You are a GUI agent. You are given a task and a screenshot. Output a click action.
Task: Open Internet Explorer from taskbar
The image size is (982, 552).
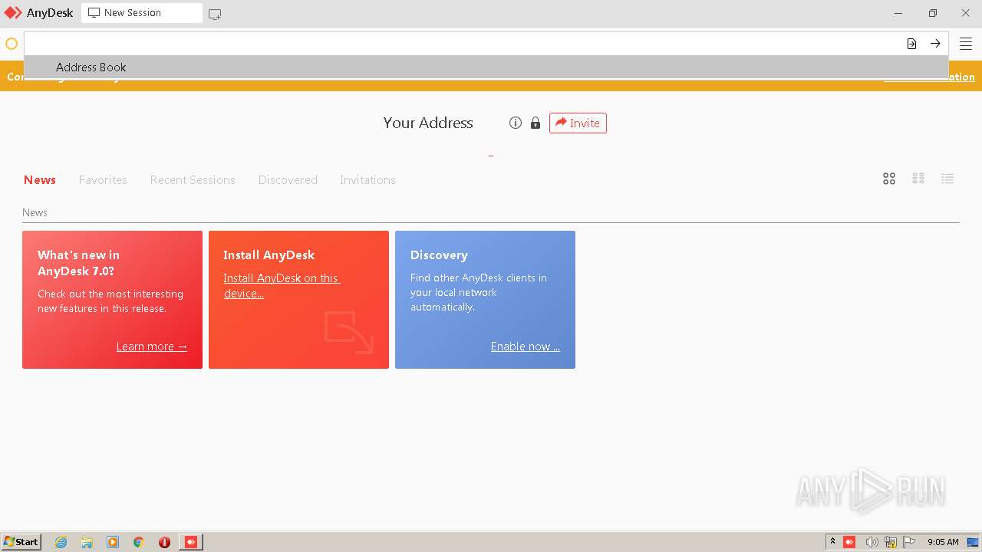click(61, 542)
